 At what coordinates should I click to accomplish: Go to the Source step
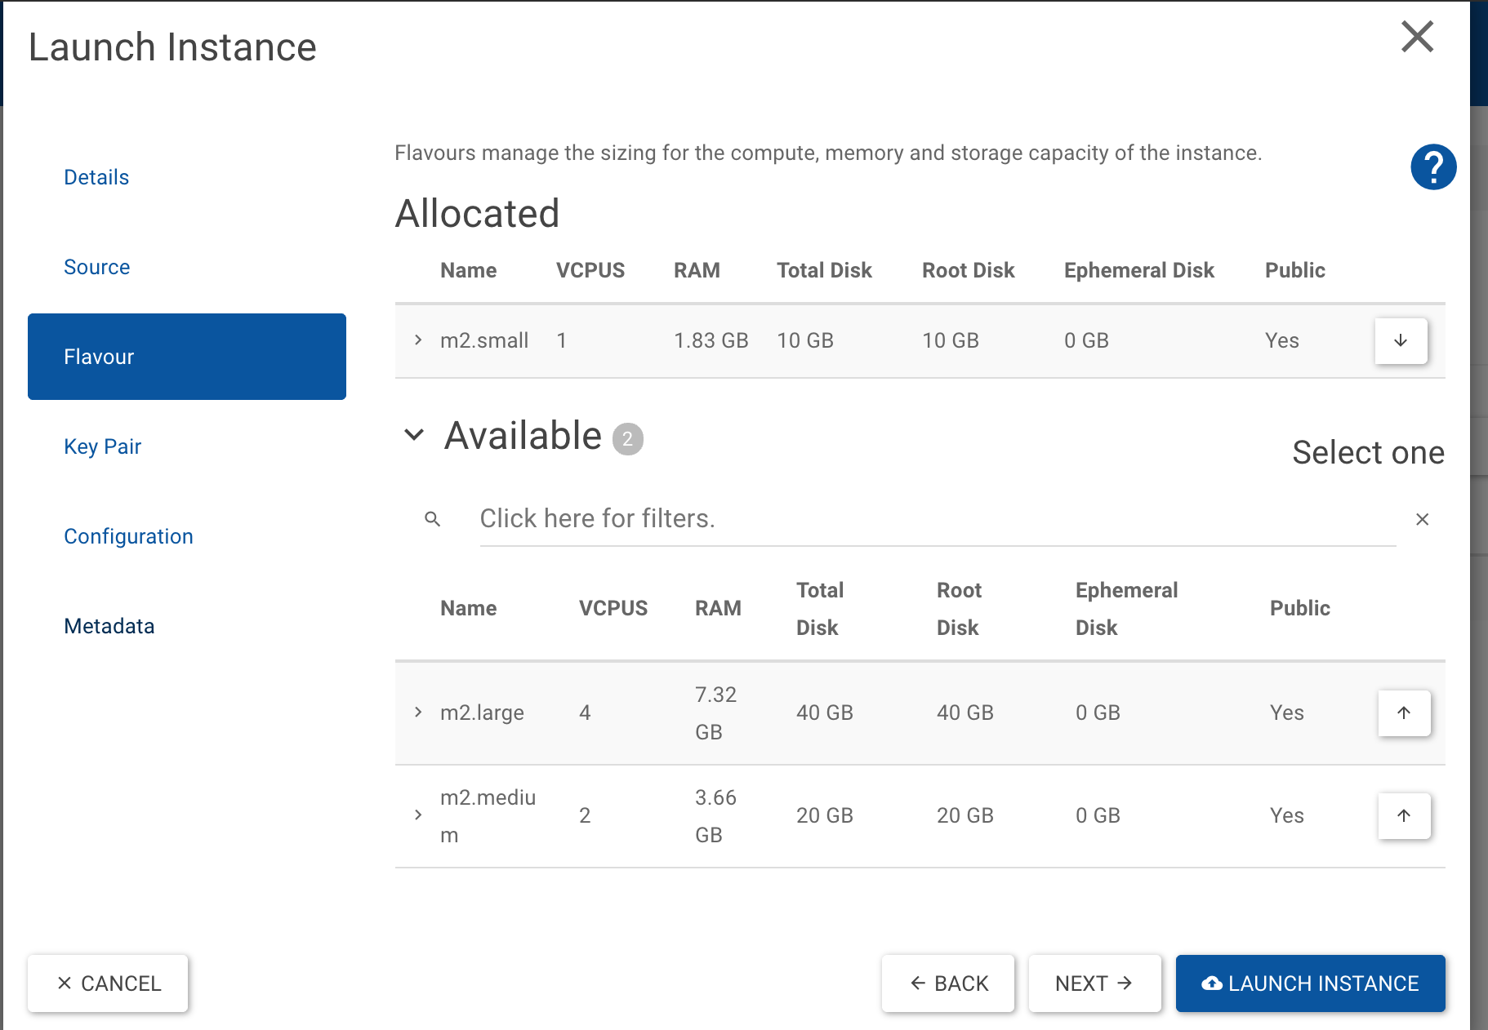click(x=97, y=267)
